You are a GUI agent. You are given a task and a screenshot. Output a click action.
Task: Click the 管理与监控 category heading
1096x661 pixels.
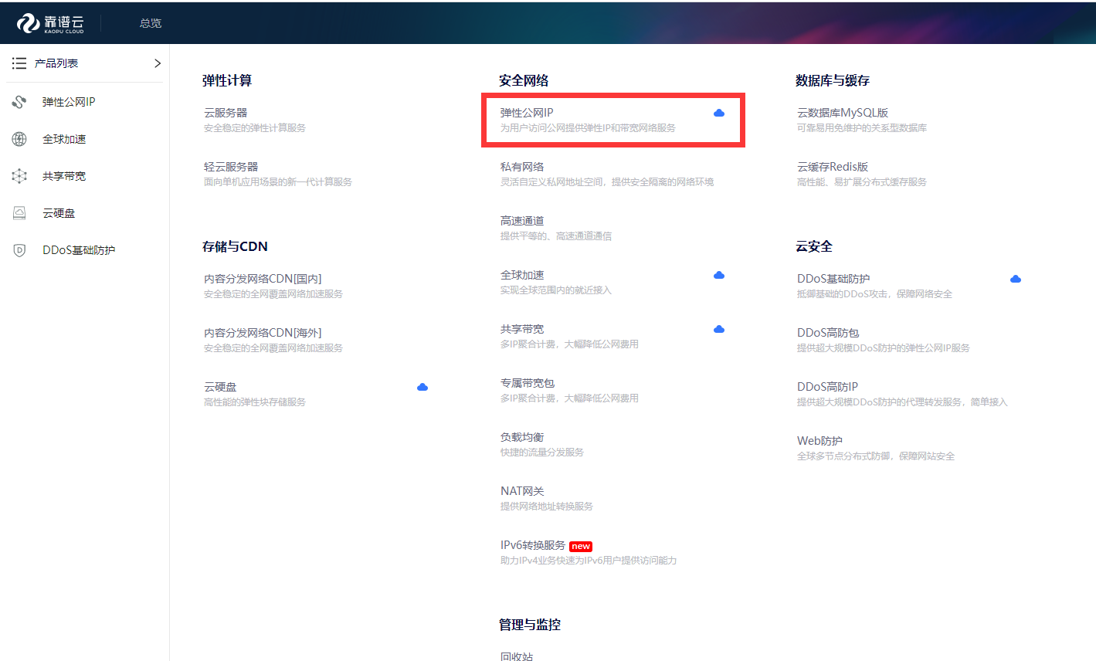[x=530, y=625]
